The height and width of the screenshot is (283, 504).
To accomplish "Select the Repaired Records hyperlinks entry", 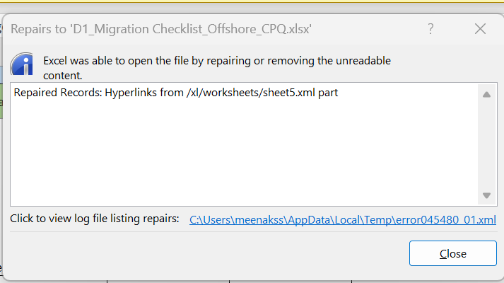I will (x=175, y=93).
